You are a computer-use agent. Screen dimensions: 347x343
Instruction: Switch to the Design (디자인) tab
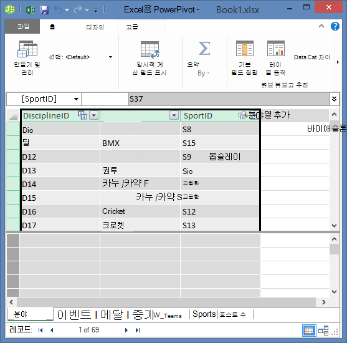[95, 27]
